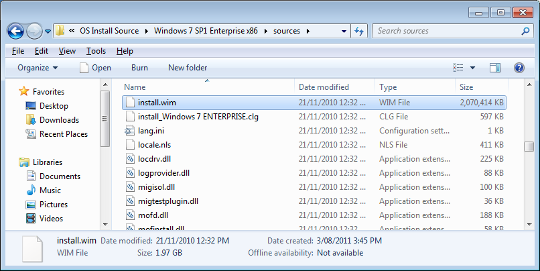
Task: Click navigation pane scroll up arrow
Action: (105, 85)
